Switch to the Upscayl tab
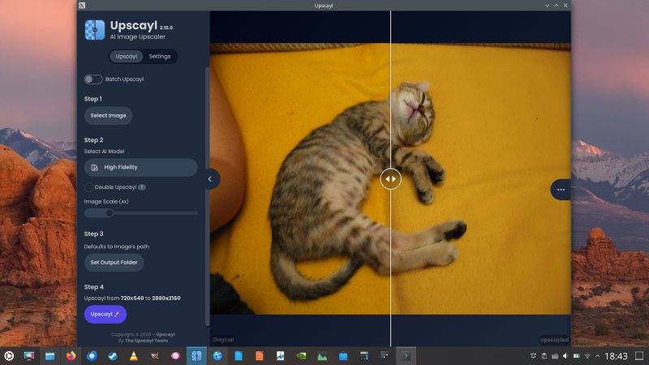The image size is (649, 365). click(x=127, y=56)
